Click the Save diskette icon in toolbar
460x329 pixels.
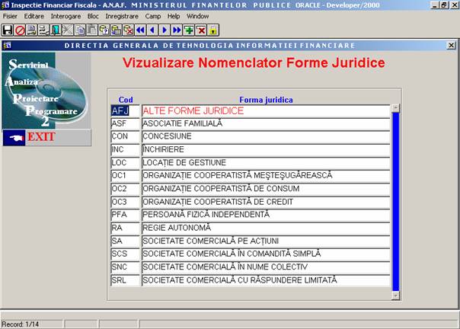pos(7,30)
